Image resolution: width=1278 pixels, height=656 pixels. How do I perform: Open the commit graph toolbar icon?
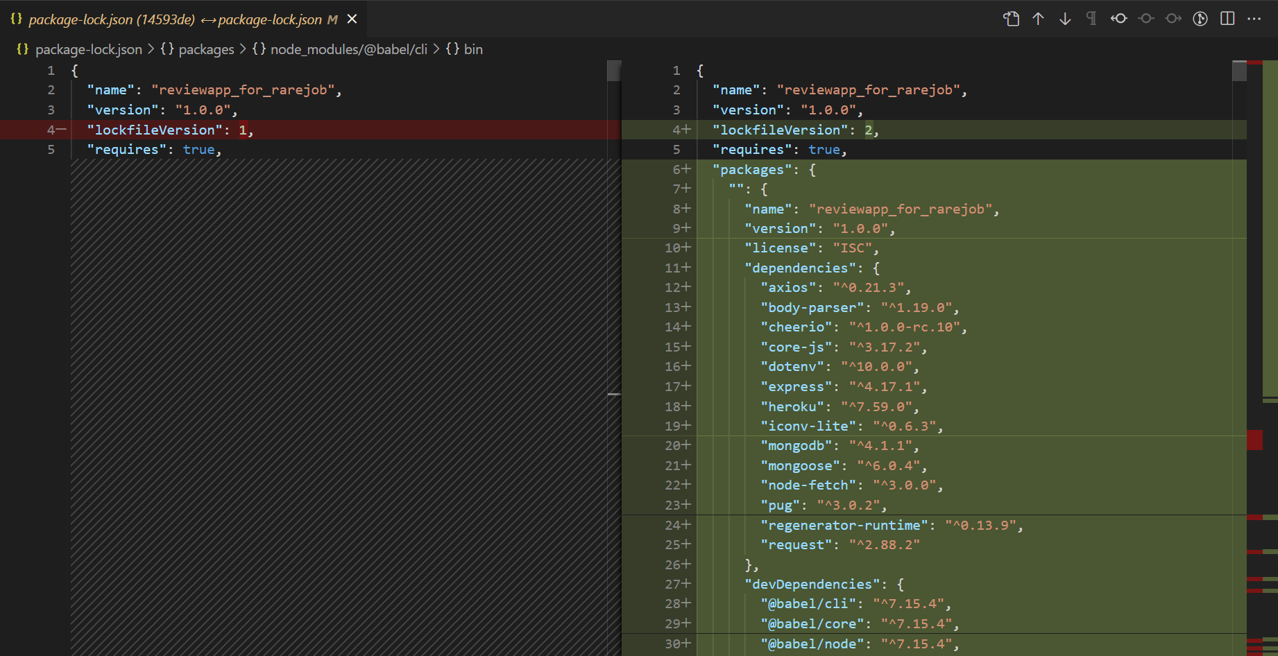point(1200,19)
